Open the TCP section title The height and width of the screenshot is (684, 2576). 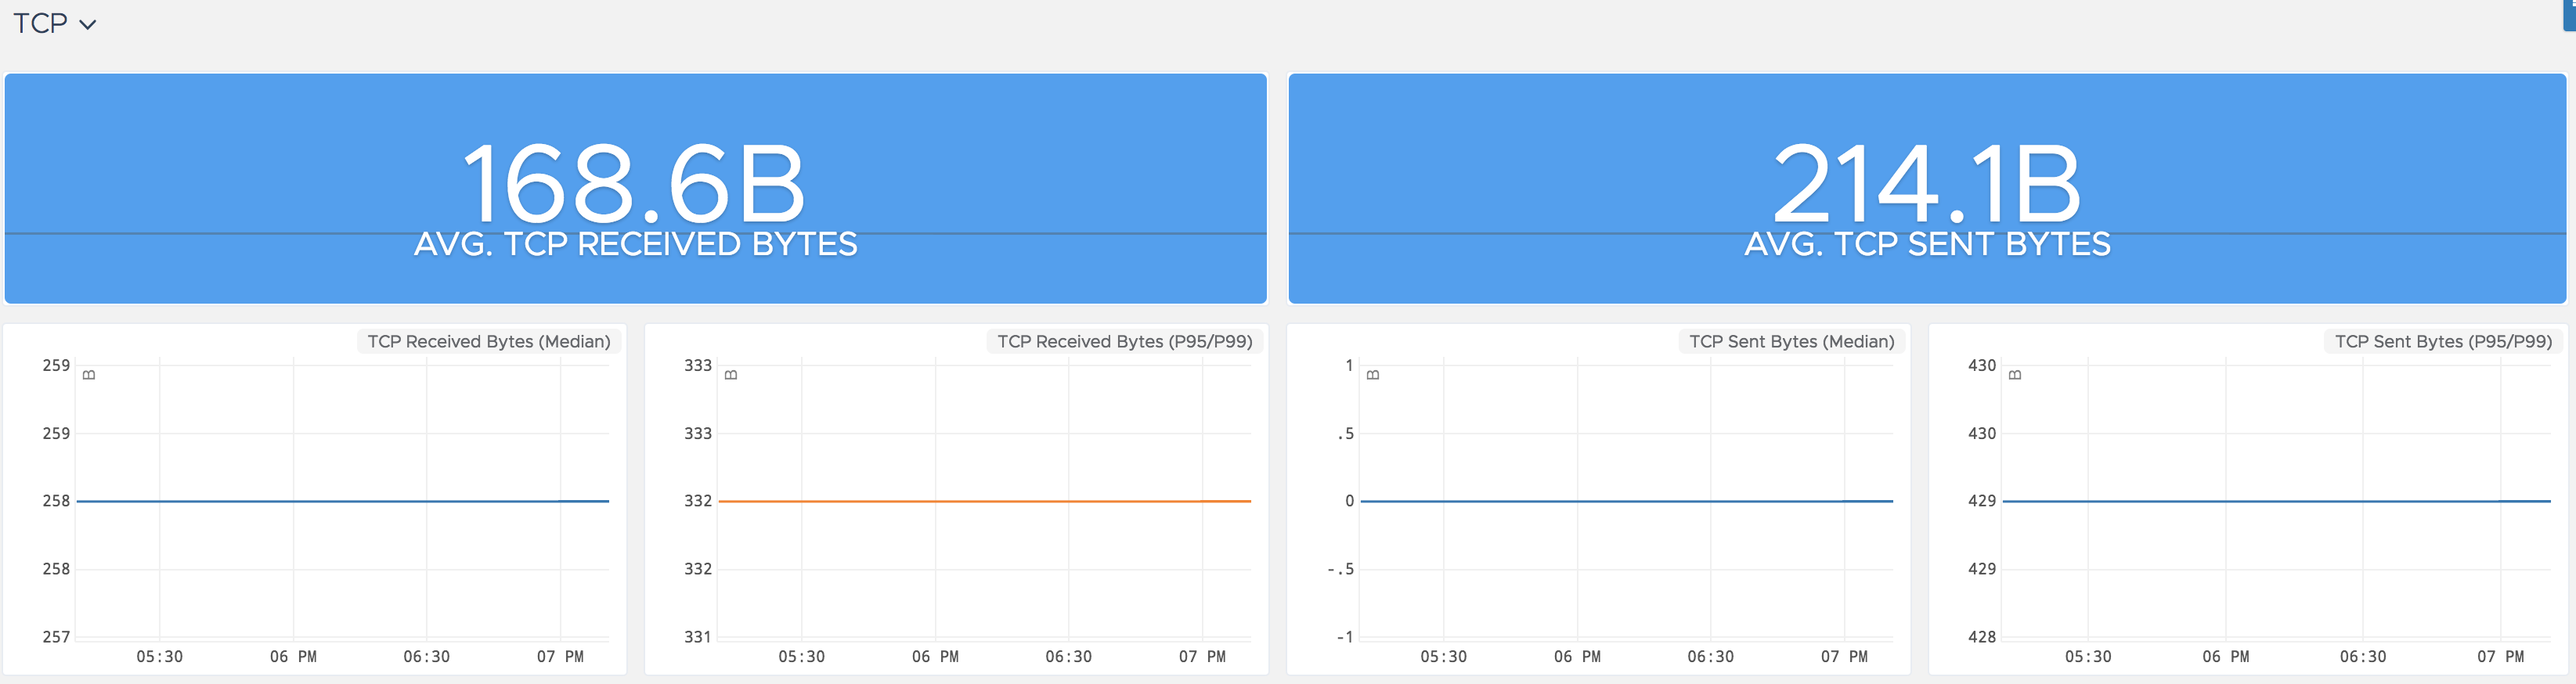coord(40,23)
